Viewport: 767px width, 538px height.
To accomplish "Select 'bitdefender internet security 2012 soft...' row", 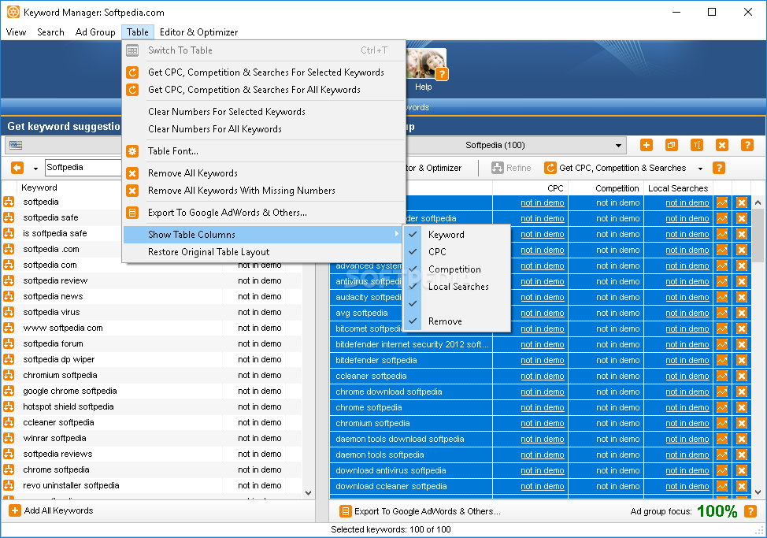I will point(411,344).
